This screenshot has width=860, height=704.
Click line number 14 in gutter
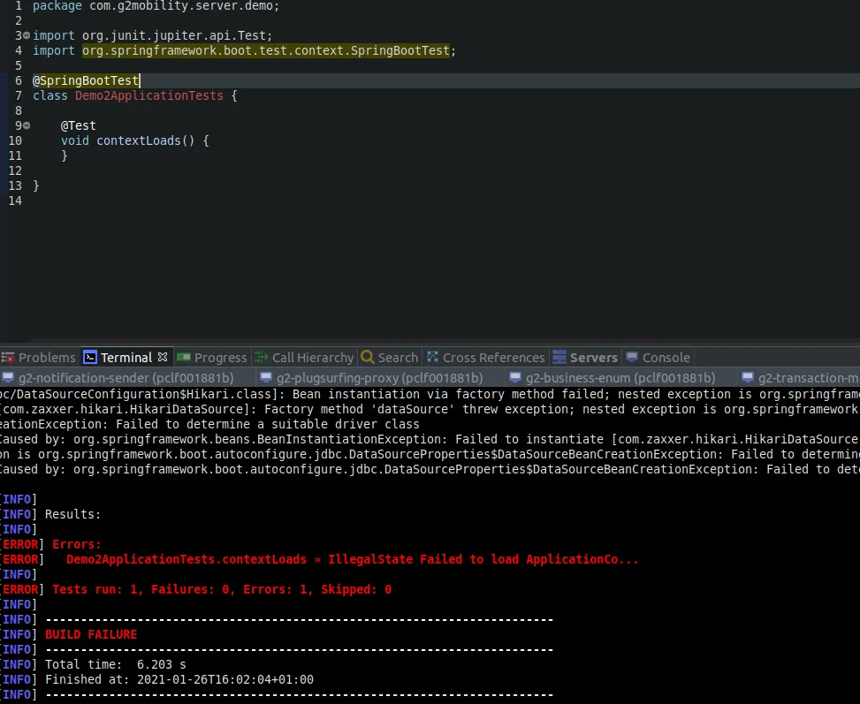15,201
